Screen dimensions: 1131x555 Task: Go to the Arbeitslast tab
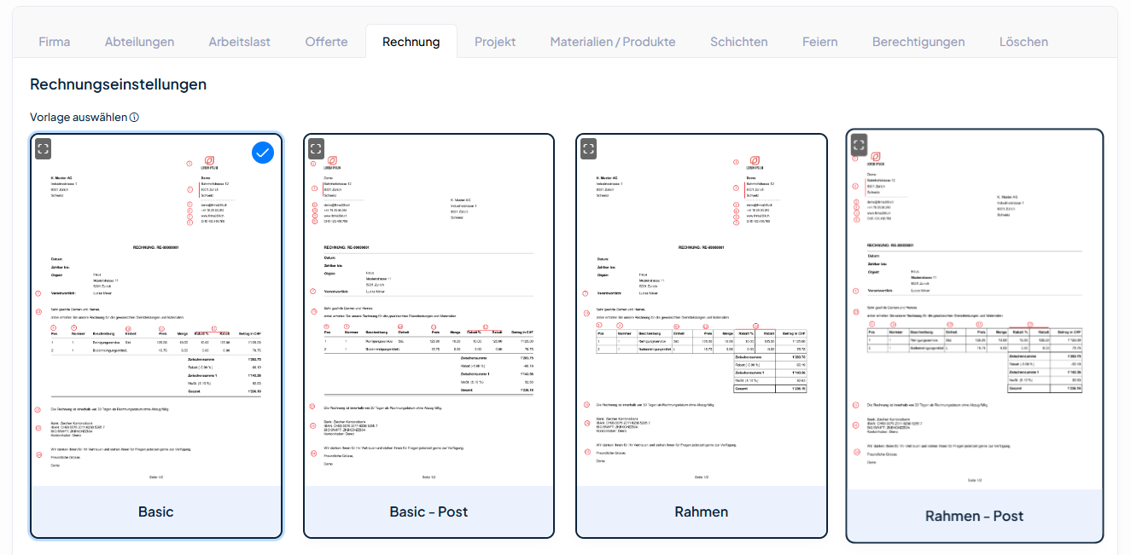240,42
